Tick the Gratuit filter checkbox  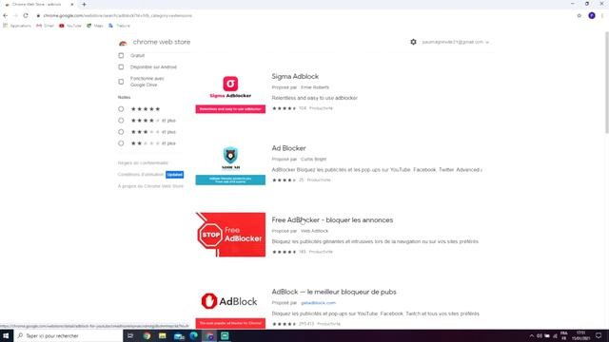pos(121,55)
